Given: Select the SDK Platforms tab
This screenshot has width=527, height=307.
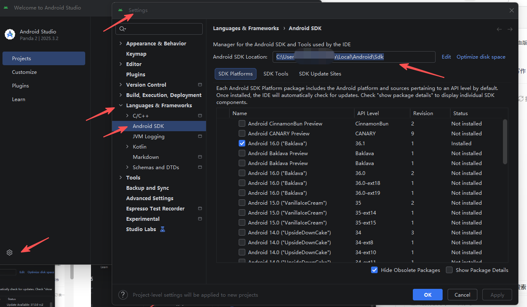Looking at the screenshot, I should [235, 73].
